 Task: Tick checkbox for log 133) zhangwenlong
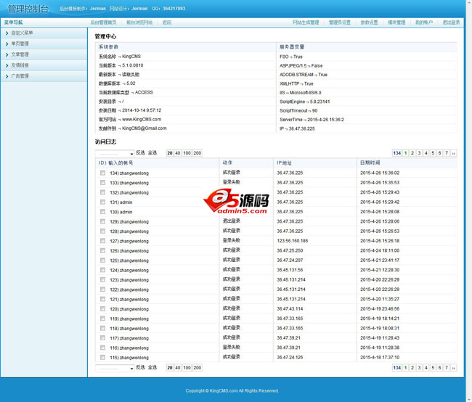[x=102, y=183]
